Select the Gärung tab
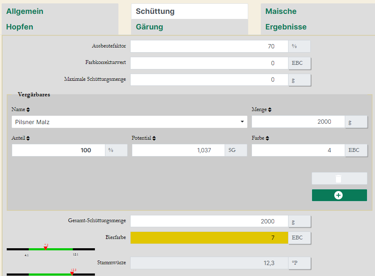The height and width of the screenshot is (276, 375). (x=149, y=27)
